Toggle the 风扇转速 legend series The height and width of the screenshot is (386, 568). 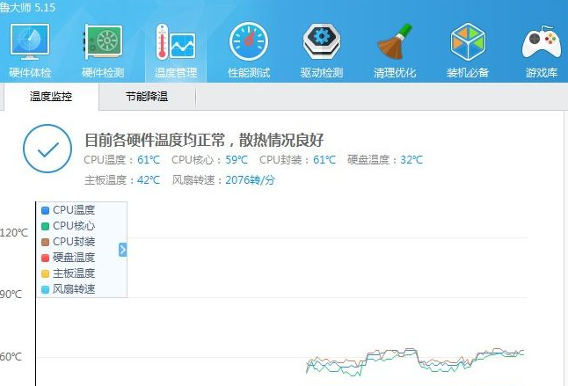click(73, 289)
